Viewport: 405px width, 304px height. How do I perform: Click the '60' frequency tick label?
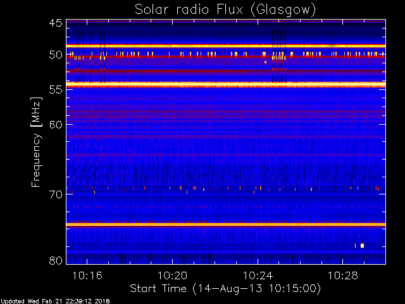pyautogui.click(x=56, y=125)
